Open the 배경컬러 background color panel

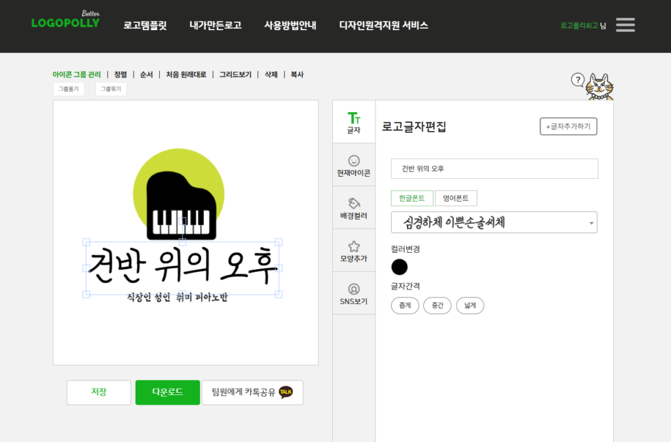[x=354, y=208]
